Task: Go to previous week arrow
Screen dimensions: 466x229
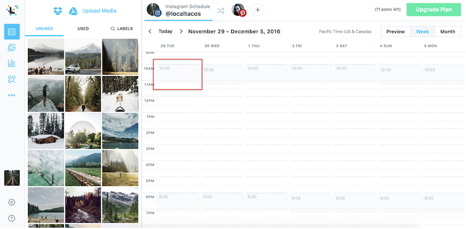Action: (x=150, y=31)
